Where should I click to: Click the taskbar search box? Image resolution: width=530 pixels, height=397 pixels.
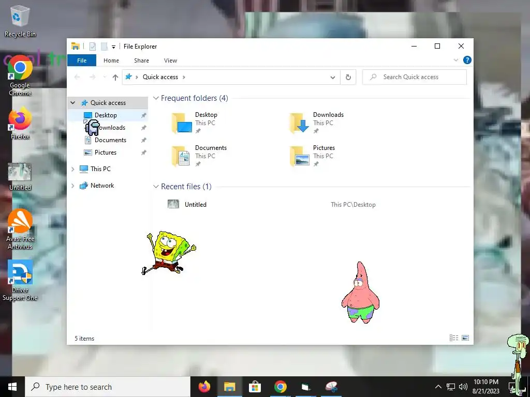tap(108, 387)
